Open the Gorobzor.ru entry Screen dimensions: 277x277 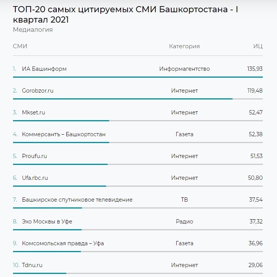pyautogui.click(x=38, y=91)
